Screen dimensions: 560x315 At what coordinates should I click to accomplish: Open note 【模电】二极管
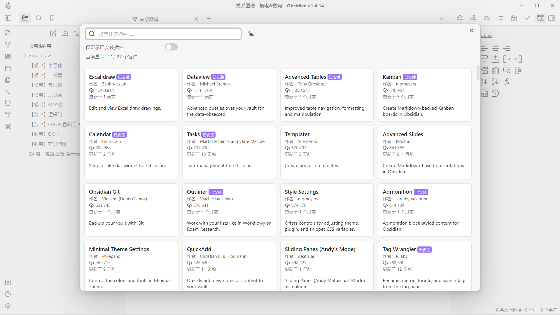46,75
